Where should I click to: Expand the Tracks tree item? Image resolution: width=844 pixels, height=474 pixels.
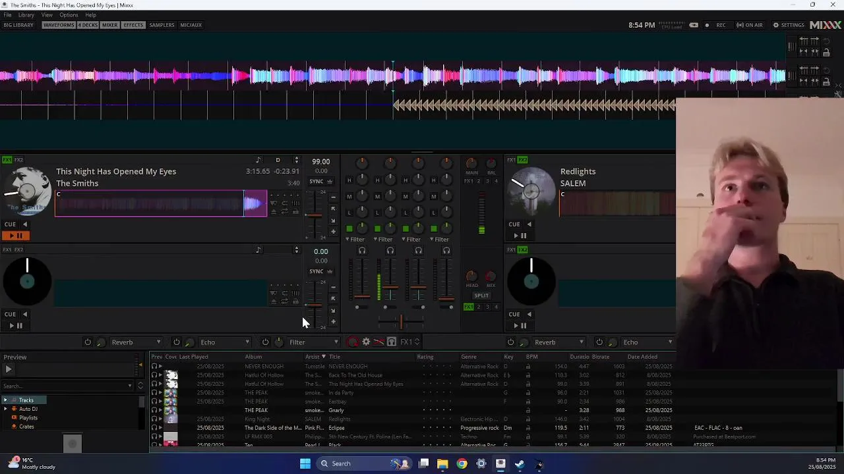pyautogui.click(x=5, y=400)
